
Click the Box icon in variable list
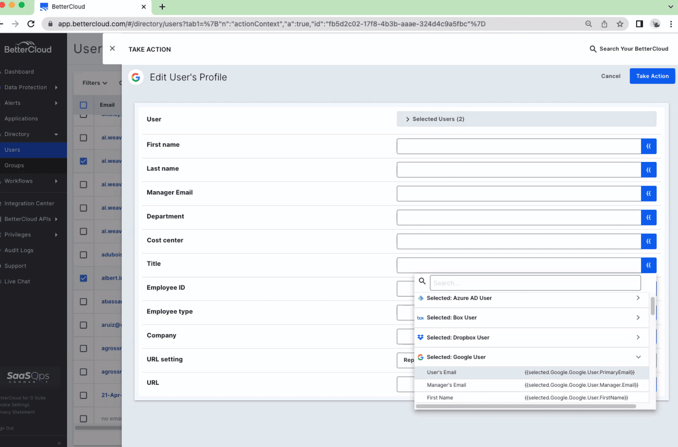click(421, 318)
